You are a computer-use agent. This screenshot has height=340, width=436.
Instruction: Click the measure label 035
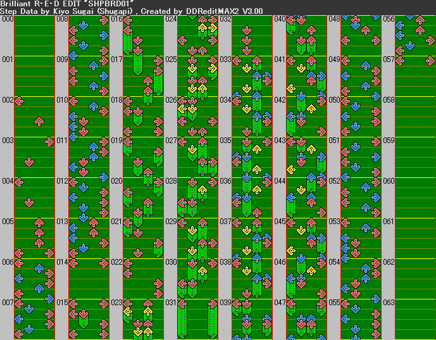click(225, 141)
